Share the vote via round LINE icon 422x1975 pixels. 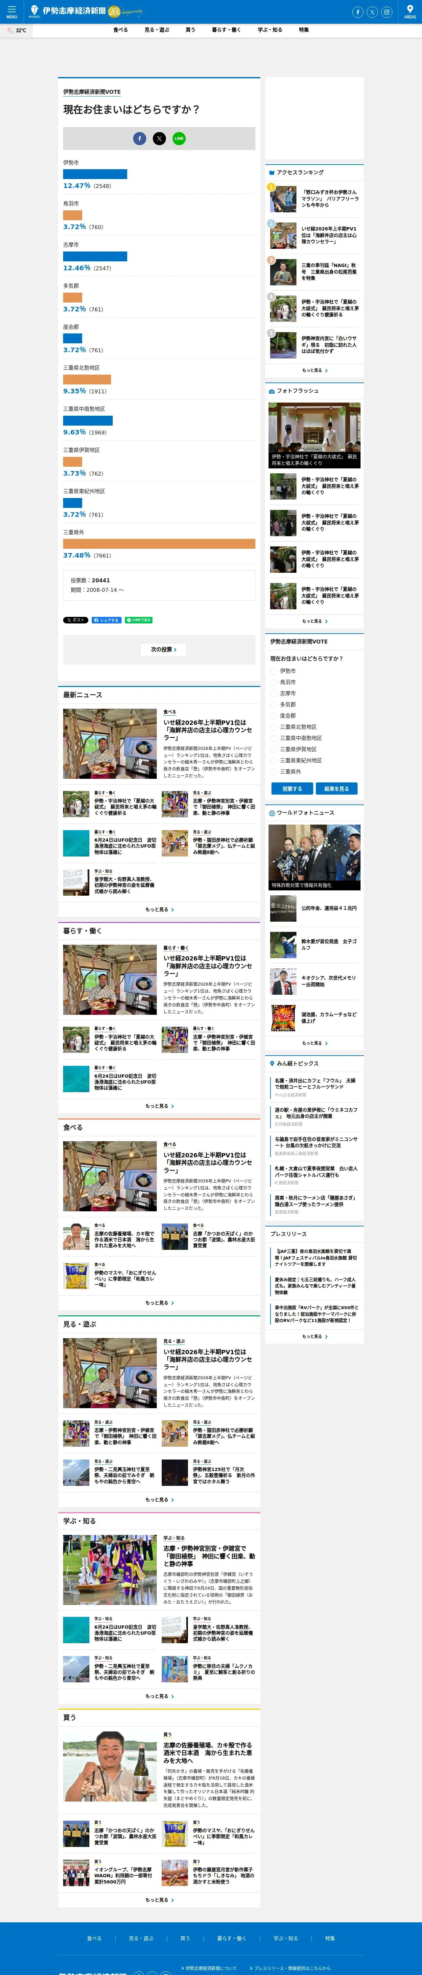(x=179, y=139)
